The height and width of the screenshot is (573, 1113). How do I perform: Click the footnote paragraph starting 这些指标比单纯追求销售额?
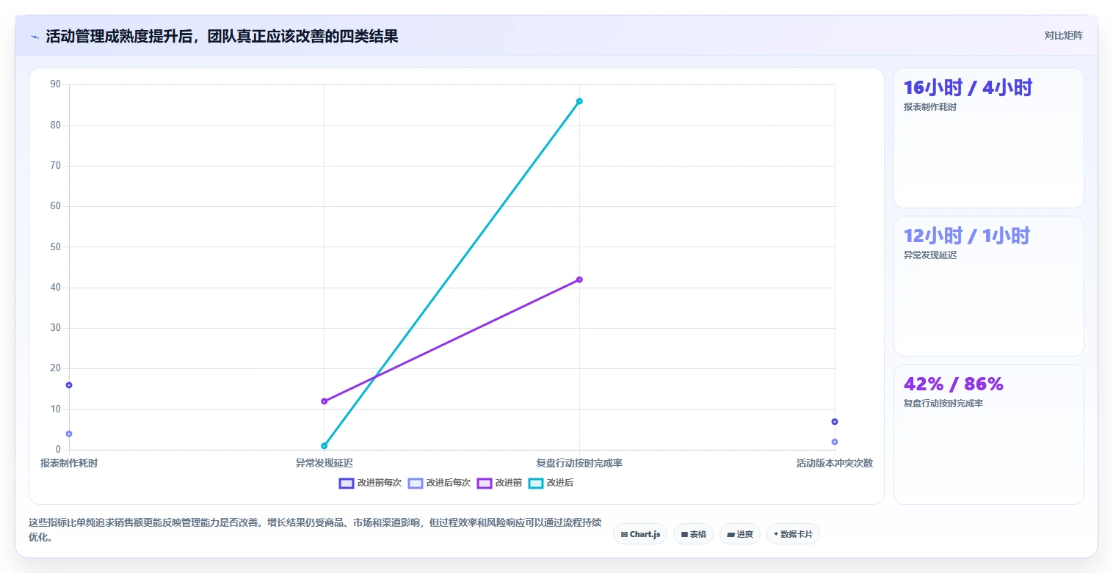point(315,530)
